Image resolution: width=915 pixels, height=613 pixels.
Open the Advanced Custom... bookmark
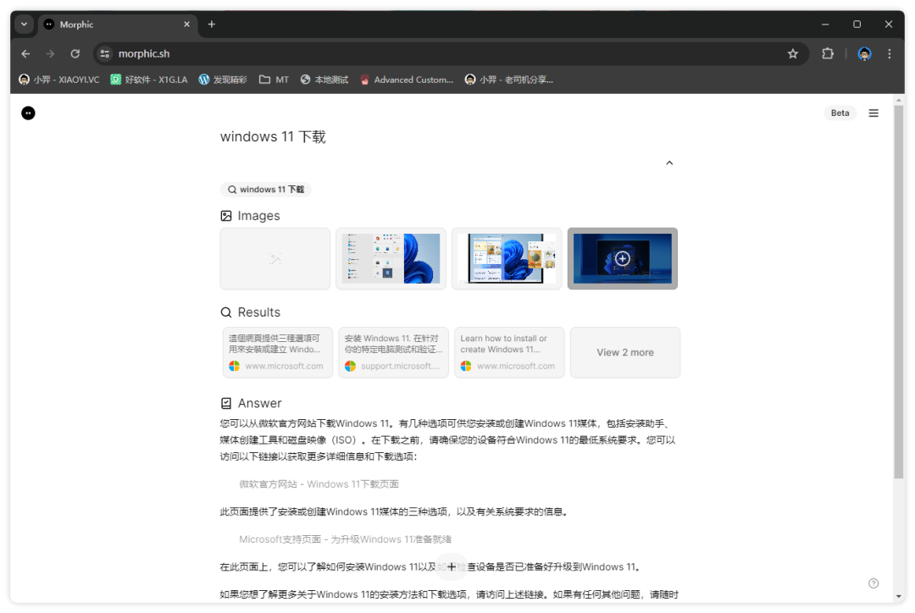407,80
